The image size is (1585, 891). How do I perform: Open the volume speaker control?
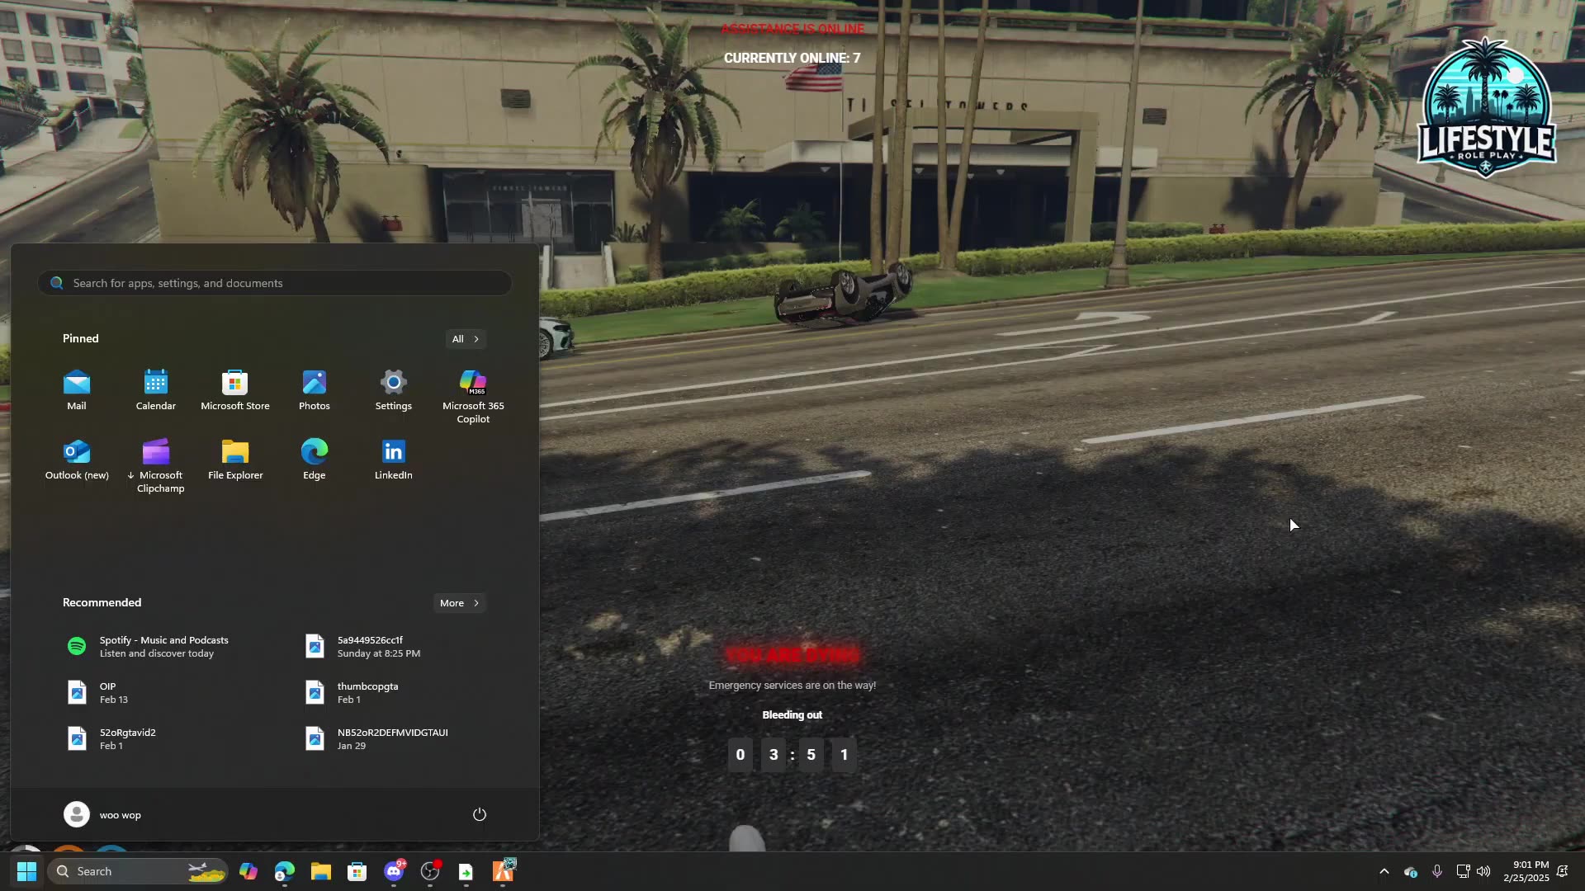1483,871
